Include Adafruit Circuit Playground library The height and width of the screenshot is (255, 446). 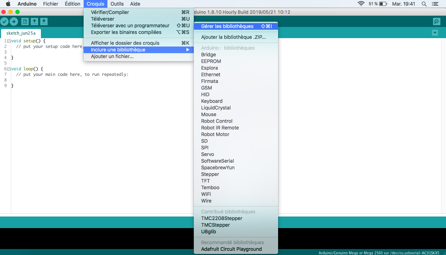click(236, 249)
